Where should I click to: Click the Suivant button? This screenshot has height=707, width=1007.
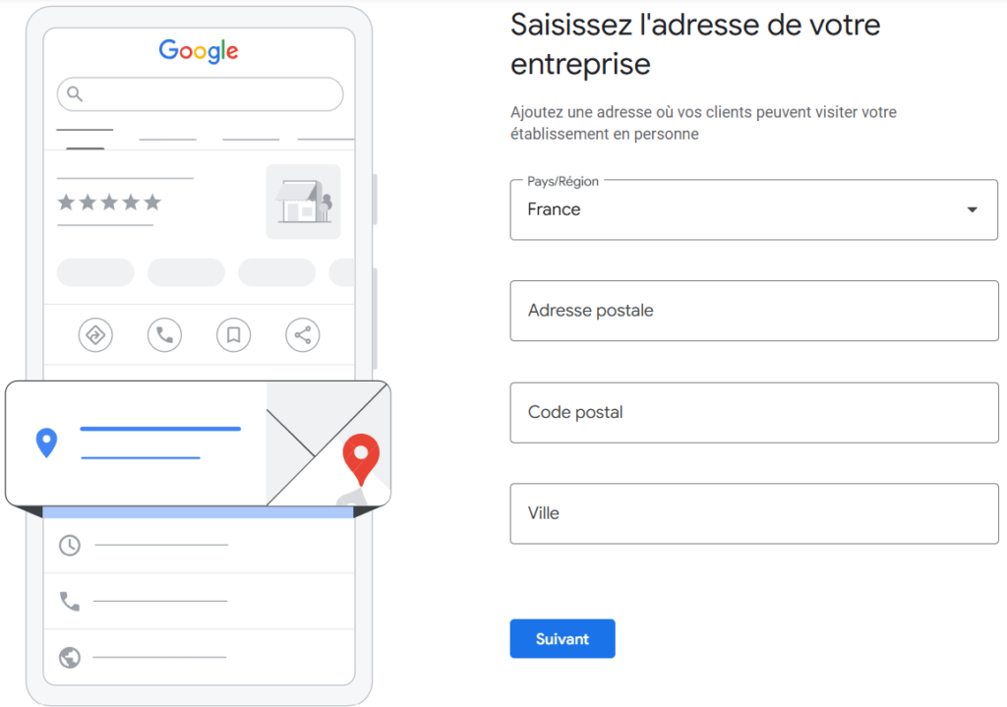tap(562, 638)
